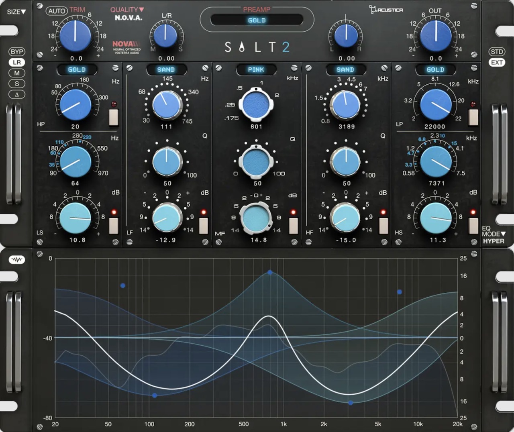Click the HF frequency knob reading 3189
Viewport: 514px width, 432px height.
345,104
